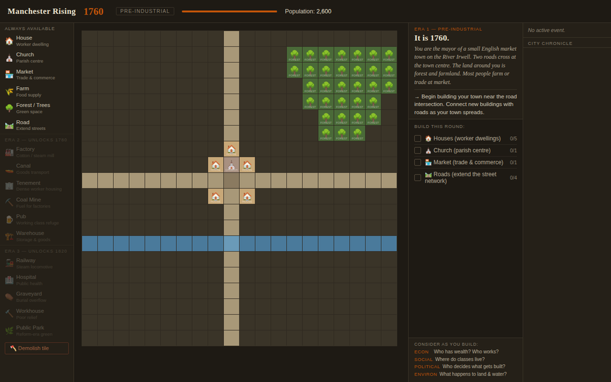
Task: Check the Market (trade & commerce) checkbox
Action: pyautogui.click(x=418, y=162)
